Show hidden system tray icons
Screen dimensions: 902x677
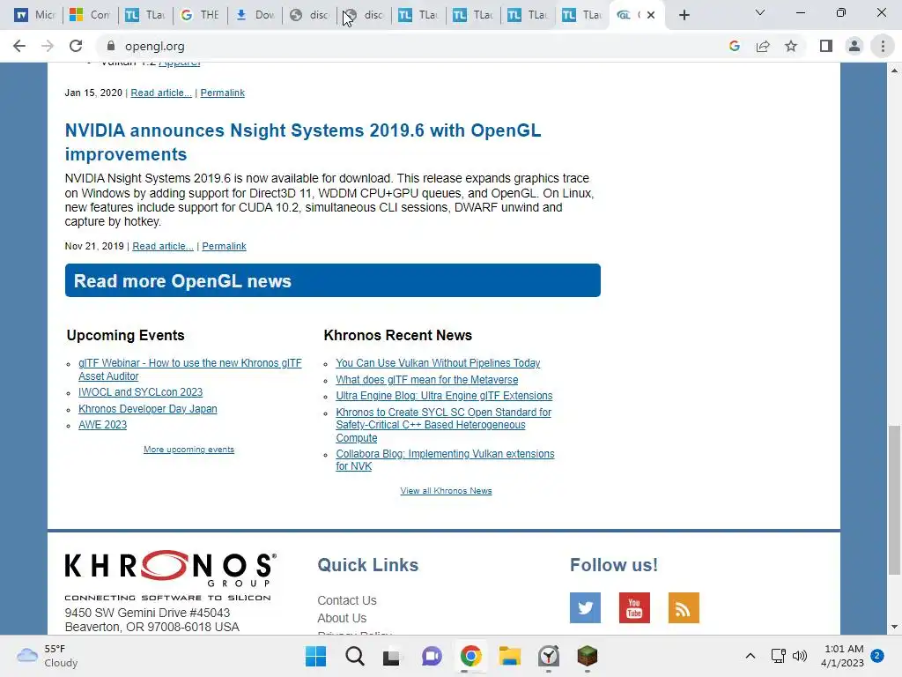750,656
